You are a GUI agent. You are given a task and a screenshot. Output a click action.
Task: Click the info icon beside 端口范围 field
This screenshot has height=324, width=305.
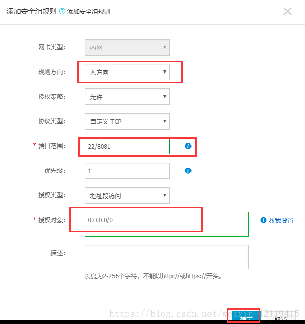[188, 146]
